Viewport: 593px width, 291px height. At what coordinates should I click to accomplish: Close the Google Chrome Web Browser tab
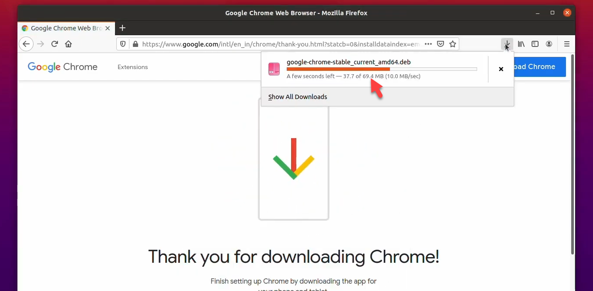[108, 28]
